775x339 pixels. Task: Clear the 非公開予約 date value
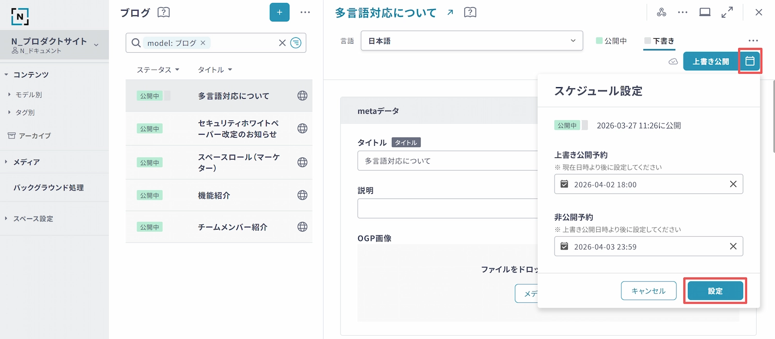pos(733,247)
